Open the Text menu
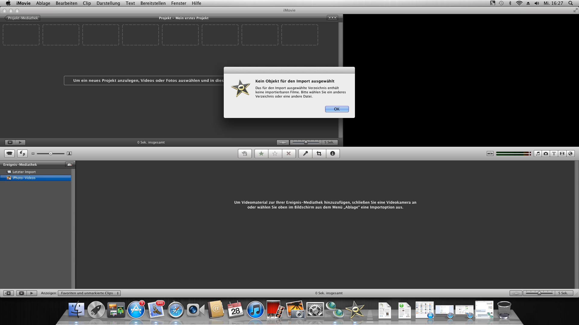 [x=130, y=3]
